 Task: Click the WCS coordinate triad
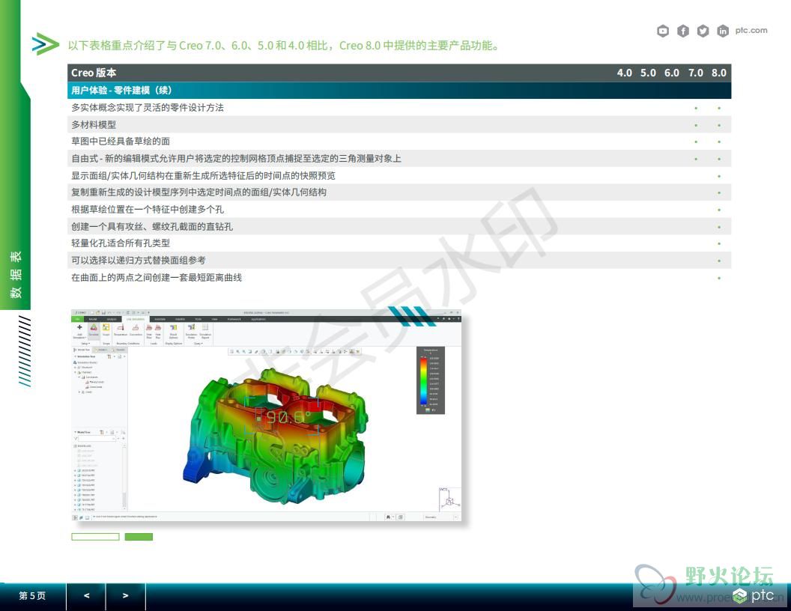(x=449, y=499)
